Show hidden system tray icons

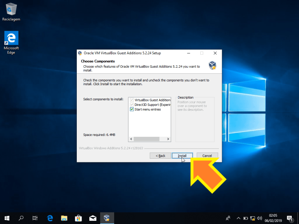(x=239, y=218)
